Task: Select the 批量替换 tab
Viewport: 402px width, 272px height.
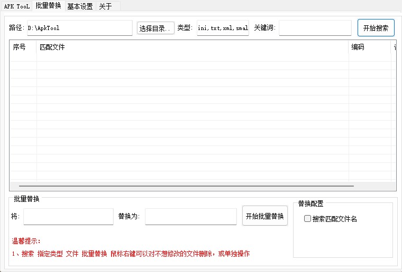Action: [48, 6]
